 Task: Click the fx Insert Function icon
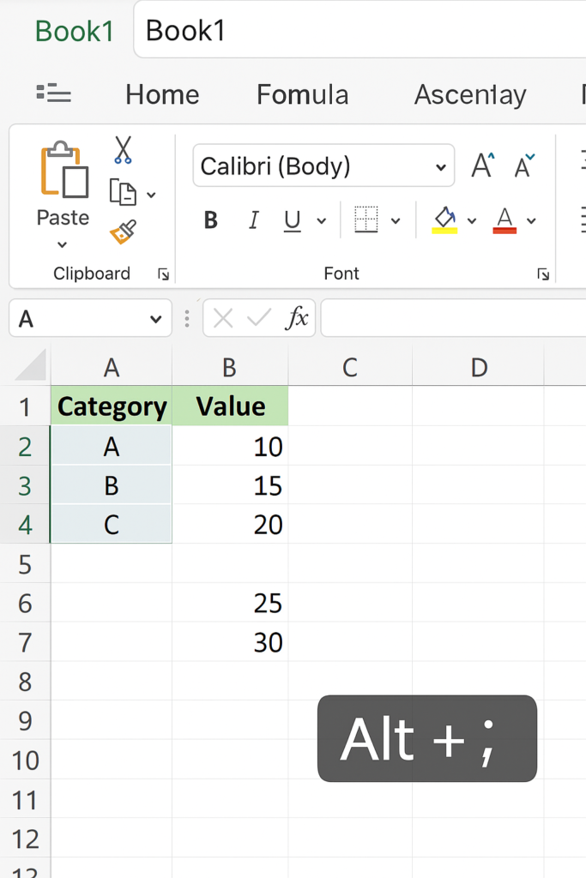pyautogui.click(x=297, y=319)
